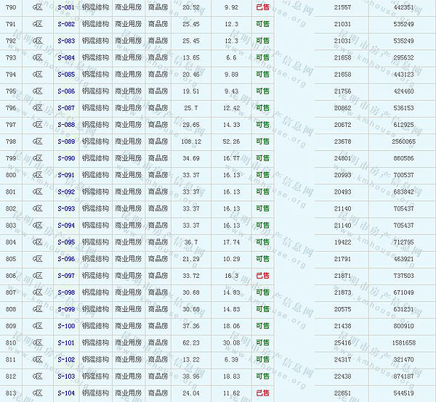Select the S-097 unit link
436x402 pixels.
coord(65,276)
